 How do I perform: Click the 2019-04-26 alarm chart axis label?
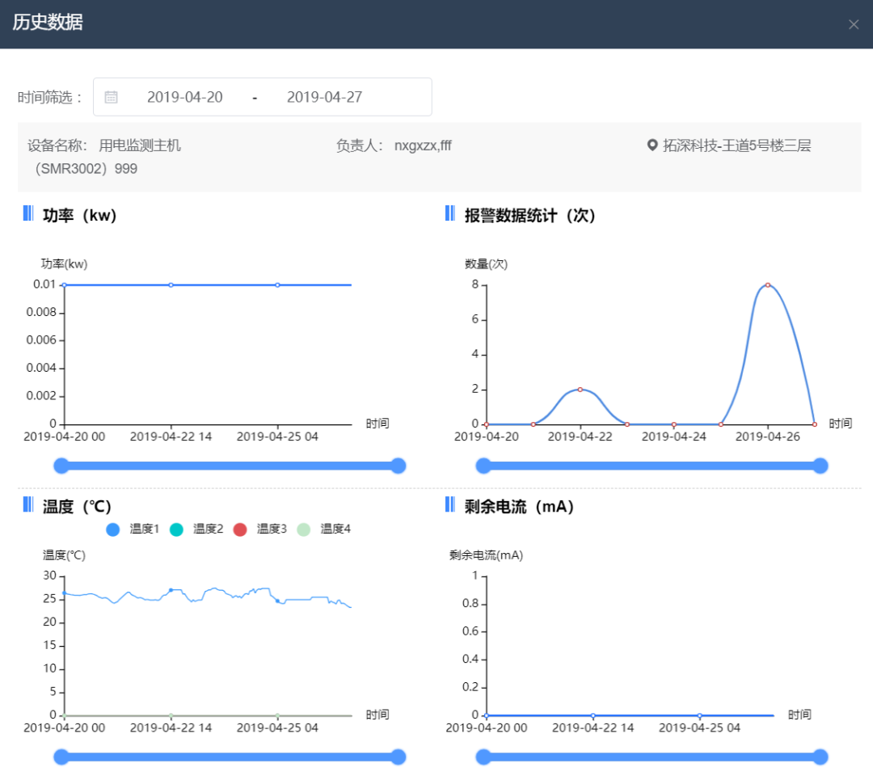click(x=767, y=436)
